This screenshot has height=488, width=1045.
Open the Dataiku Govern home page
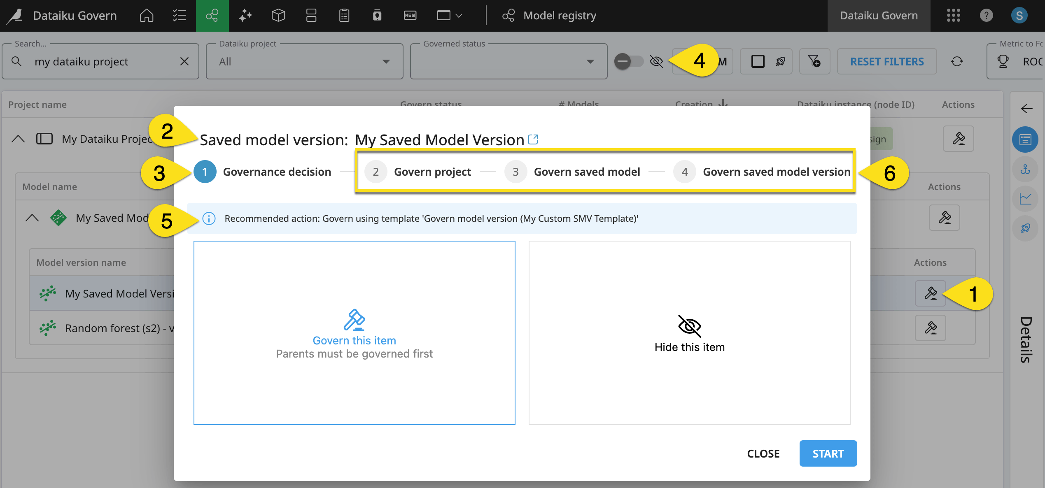tap(147, 16)
